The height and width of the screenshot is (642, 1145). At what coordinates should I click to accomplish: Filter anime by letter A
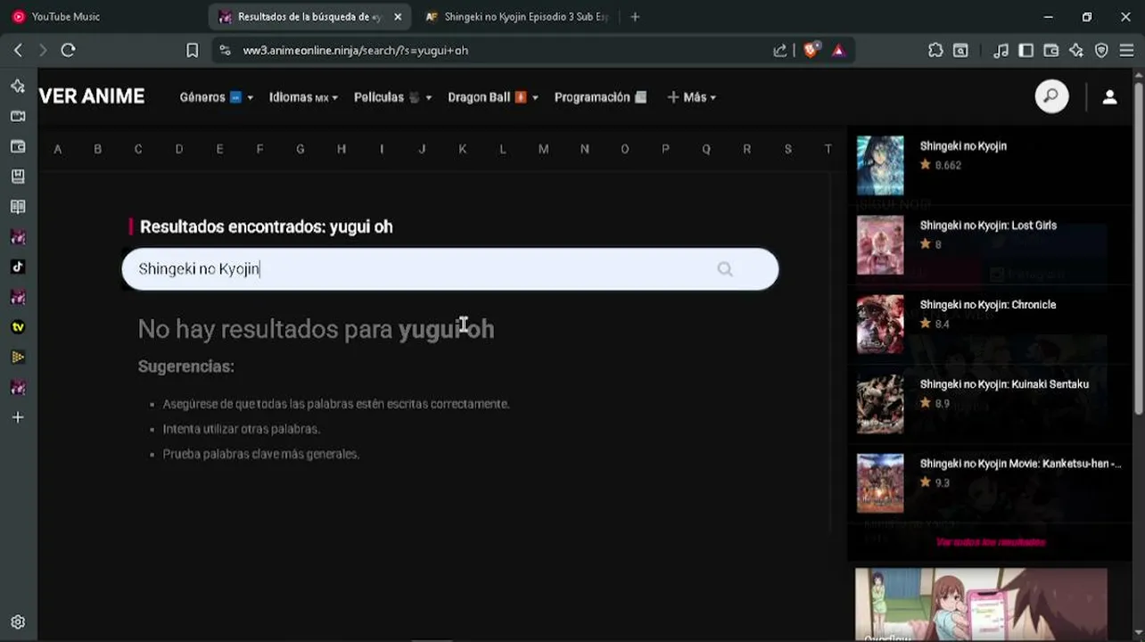pyautogui.click(x=58, y=149)
